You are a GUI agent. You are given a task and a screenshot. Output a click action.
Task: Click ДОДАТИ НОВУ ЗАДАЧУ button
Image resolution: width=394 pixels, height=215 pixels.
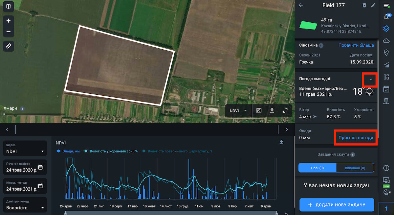337,205
